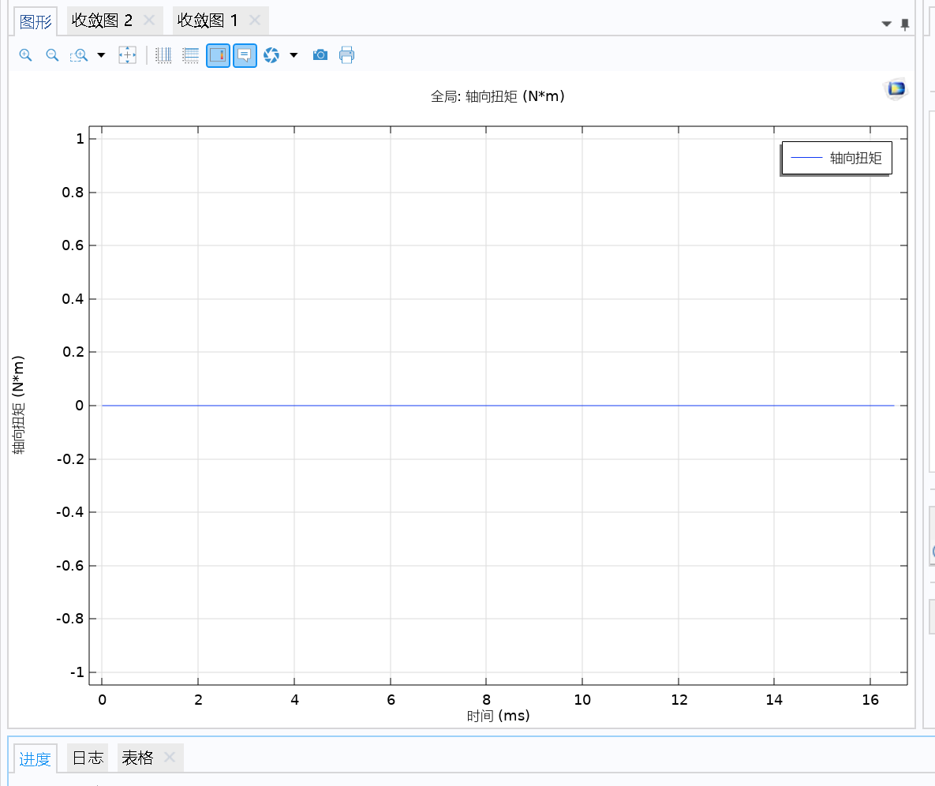The height and width of the screenshot is (786, 935).
Task: Click the x-axis log scale icon
Action: pyautogui.click(x=164, y=55)
